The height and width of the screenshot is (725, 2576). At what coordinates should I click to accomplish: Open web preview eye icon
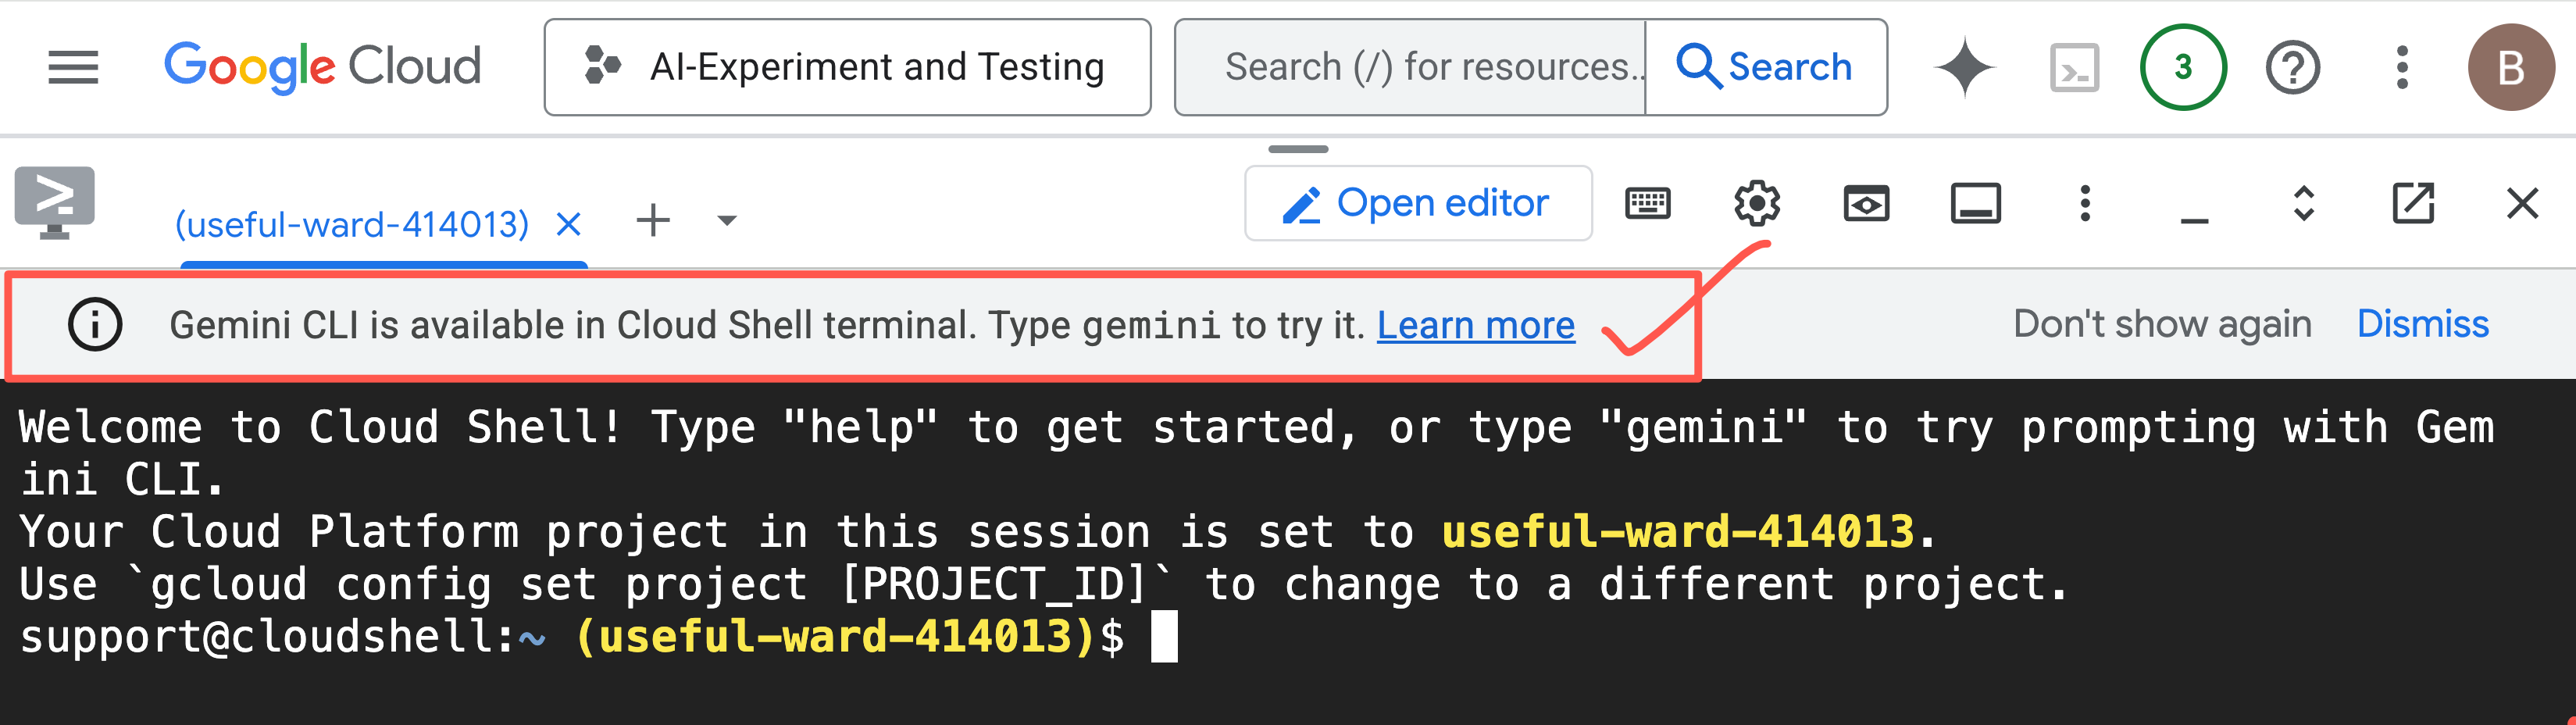[x=1866, y=203]
